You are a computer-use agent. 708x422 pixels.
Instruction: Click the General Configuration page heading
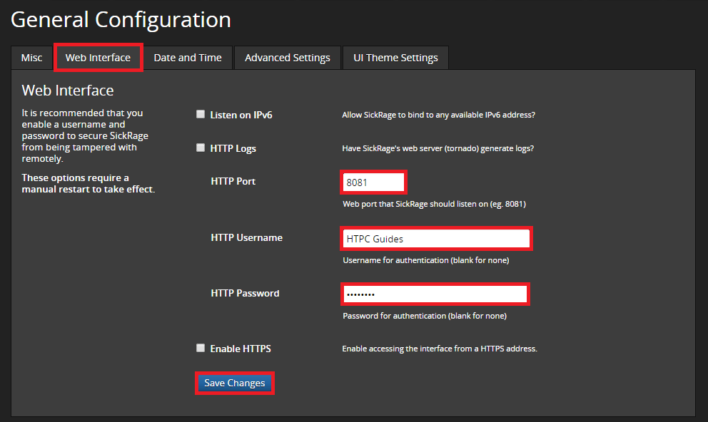click(121, 20)
